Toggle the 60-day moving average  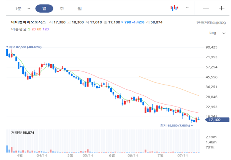pyautogui.click(x=39, y=29)
